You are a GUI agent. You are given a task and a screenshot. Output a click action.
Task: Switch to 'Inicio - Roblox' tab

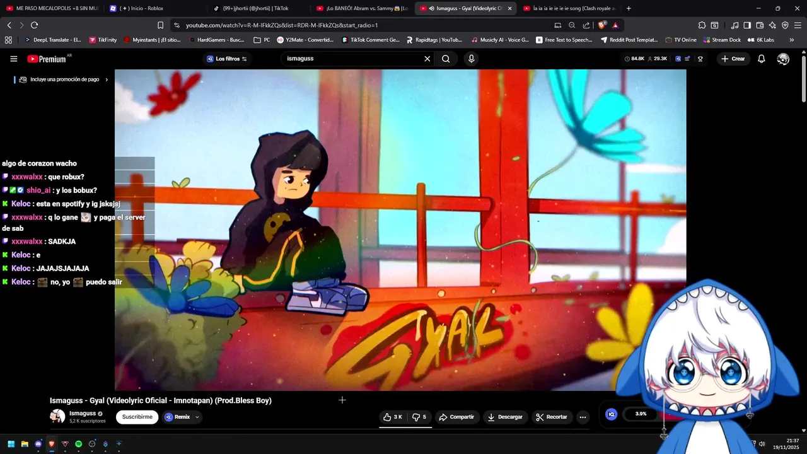(x=154, y=8)
